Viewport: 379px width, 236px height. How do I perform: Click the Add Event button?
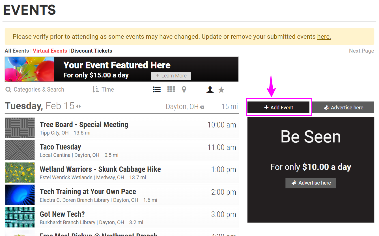point(279,107)
